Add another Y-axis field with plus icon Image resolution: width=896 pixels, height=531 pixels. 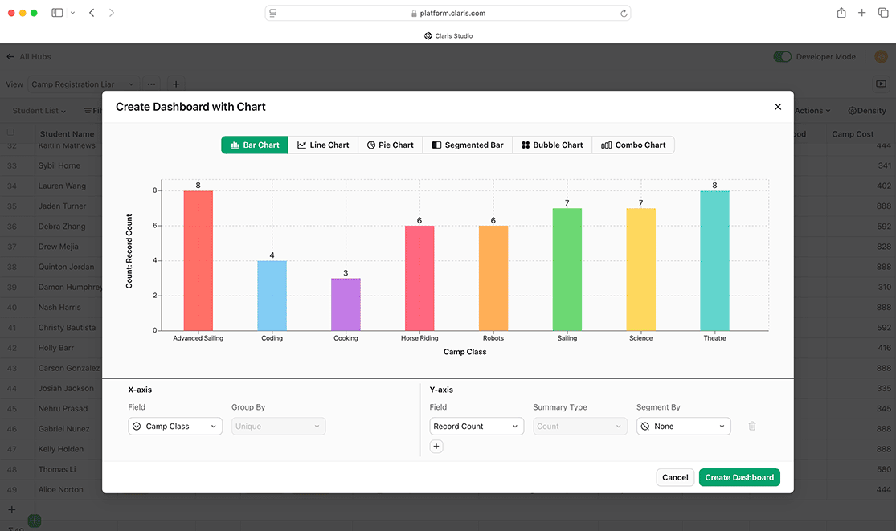pos(436,446)
